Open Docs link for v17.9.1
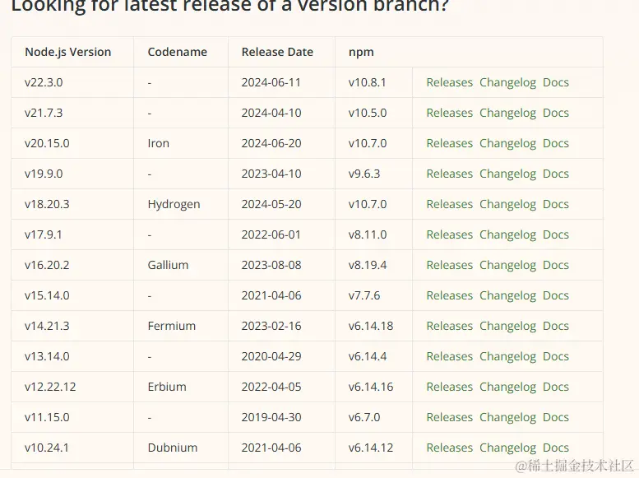Screen dimensions: 639x478 tap(556, 235)
